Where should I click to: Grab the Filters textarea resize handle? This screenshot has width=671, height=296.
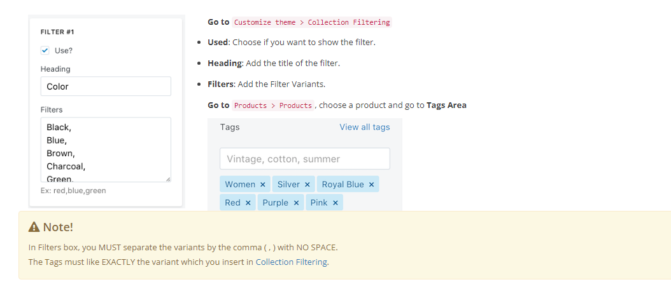(168, 179)
